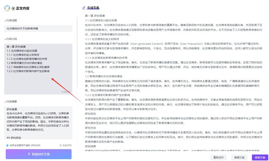269x161 pixels.
Task: Click the info icon before 免责声明
Action: [x=61, y=145]
